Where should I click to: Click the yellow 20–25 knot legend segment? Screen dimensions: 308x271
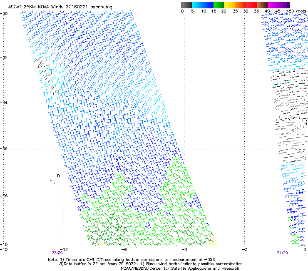pos(230,5)
